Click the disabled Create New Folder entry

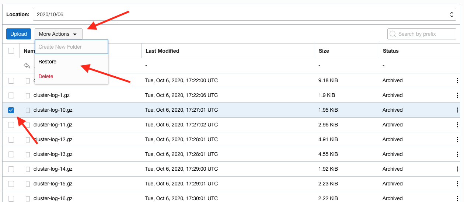71,47
